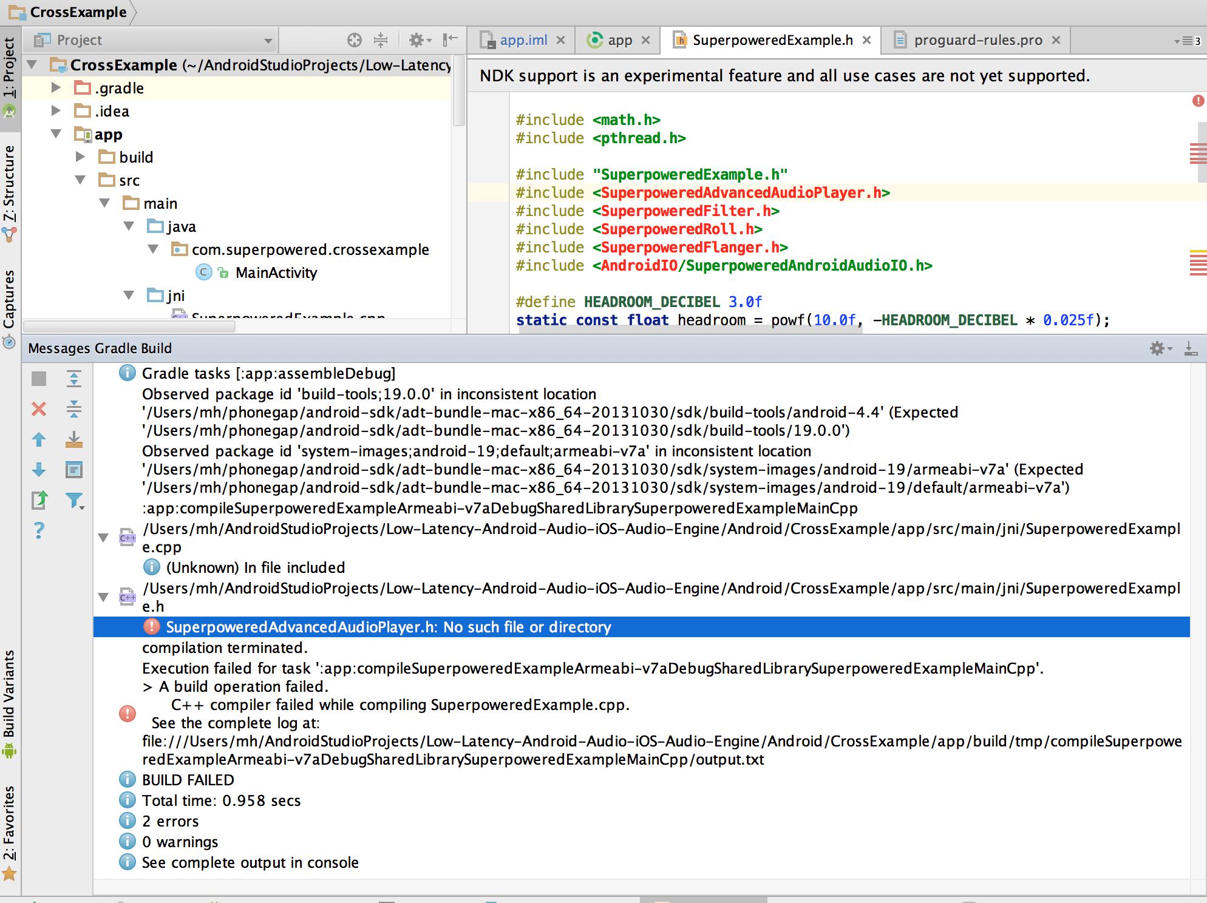Click the BUILD FAILED message
This screenshot has width=1207, height=903.
[x=188, y=780]
